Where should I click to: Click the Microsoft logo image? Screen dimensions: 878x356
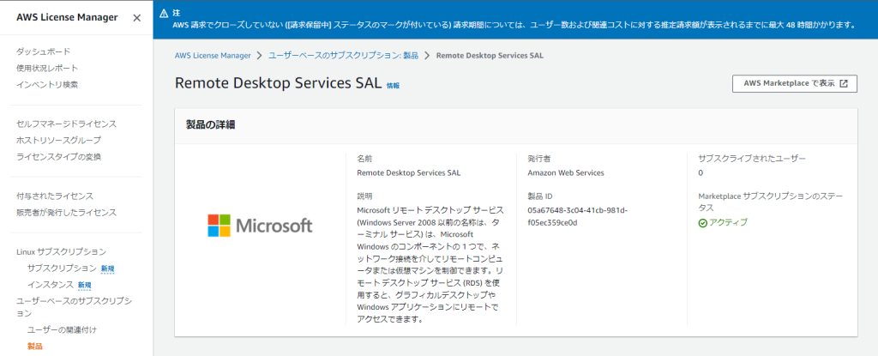[261, 226]
